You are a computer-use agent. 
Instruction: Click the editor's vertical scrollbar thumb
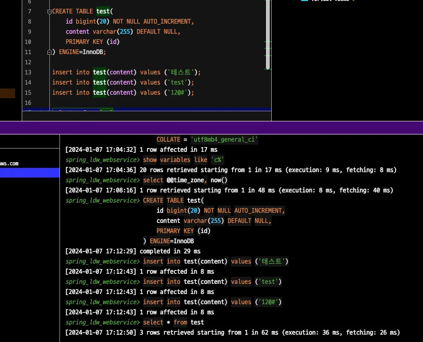point(268,34)
